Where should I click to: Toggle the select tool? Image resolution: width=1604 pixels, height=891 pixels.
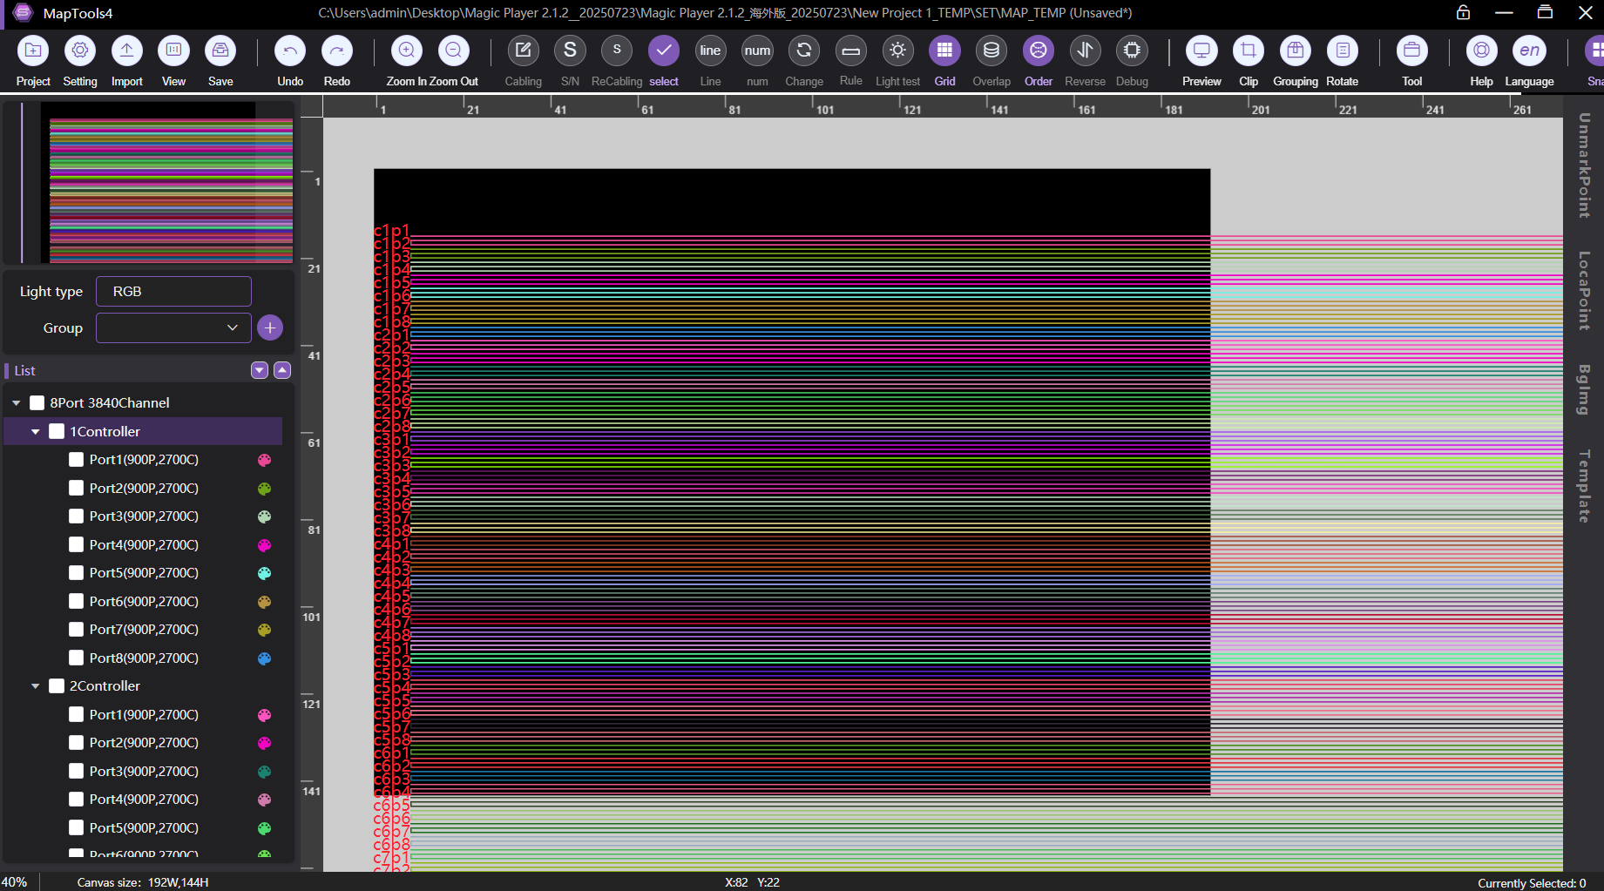tap(664, 51)
